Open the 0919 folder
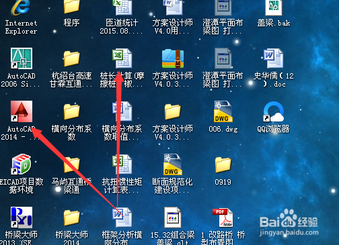 223,164
